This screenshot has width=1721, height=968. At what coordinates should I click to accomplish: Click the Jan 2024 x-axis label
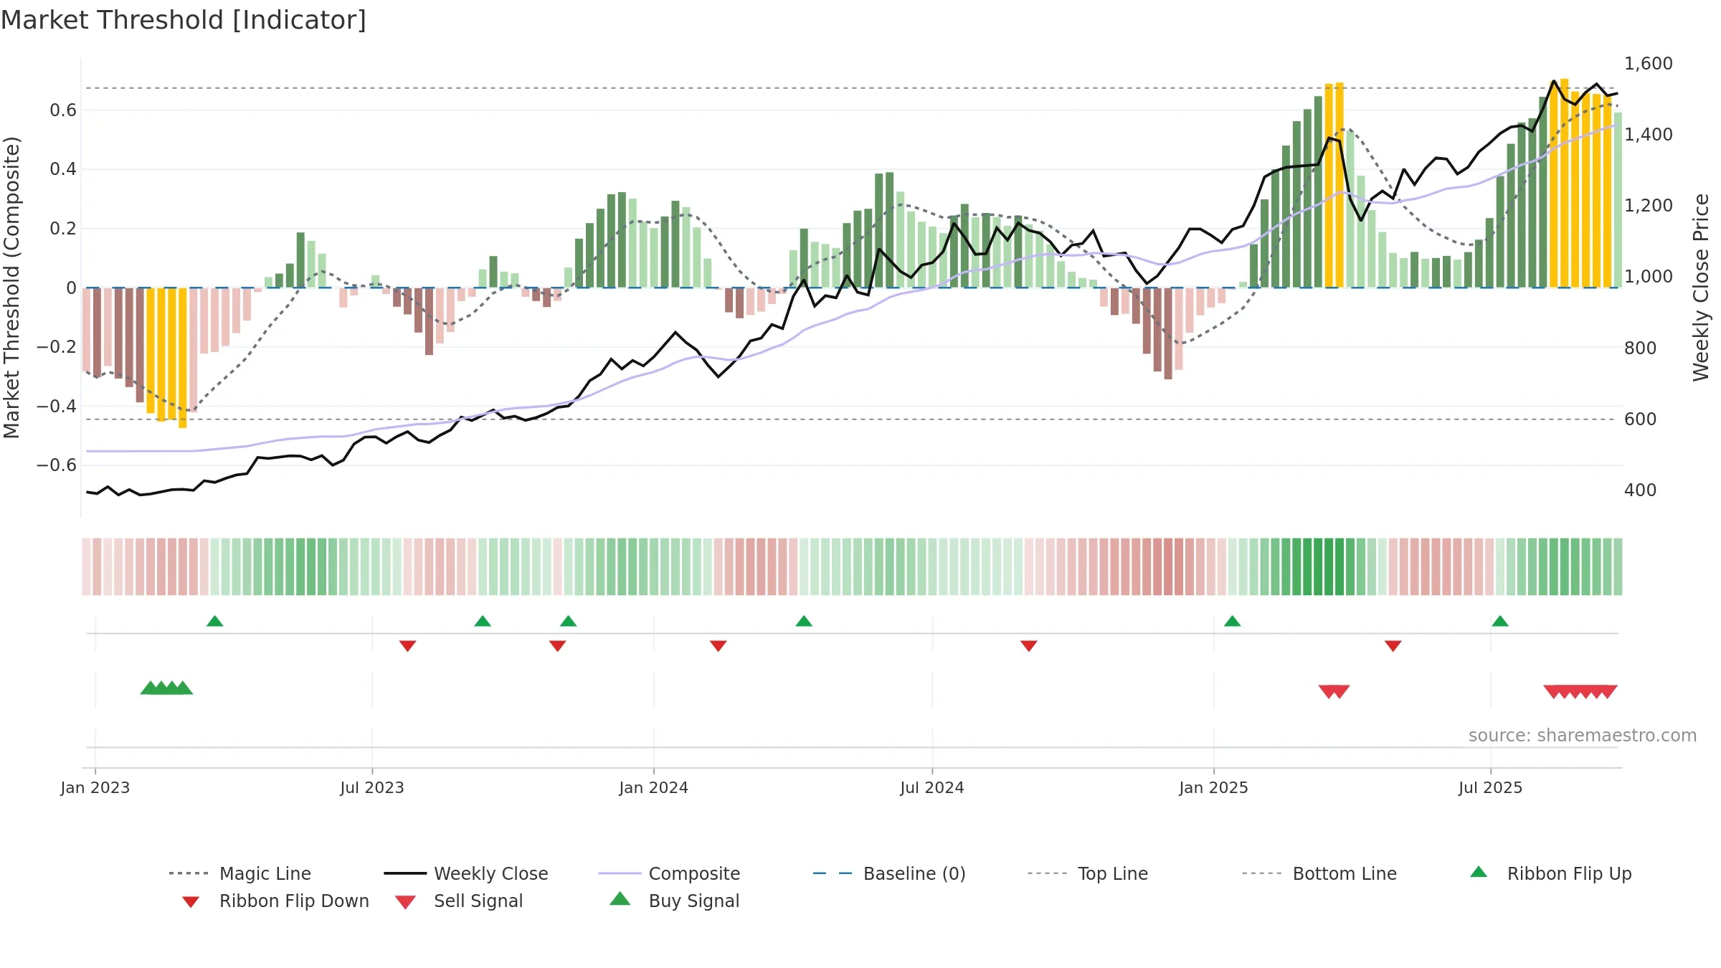(x=653, y=787)
